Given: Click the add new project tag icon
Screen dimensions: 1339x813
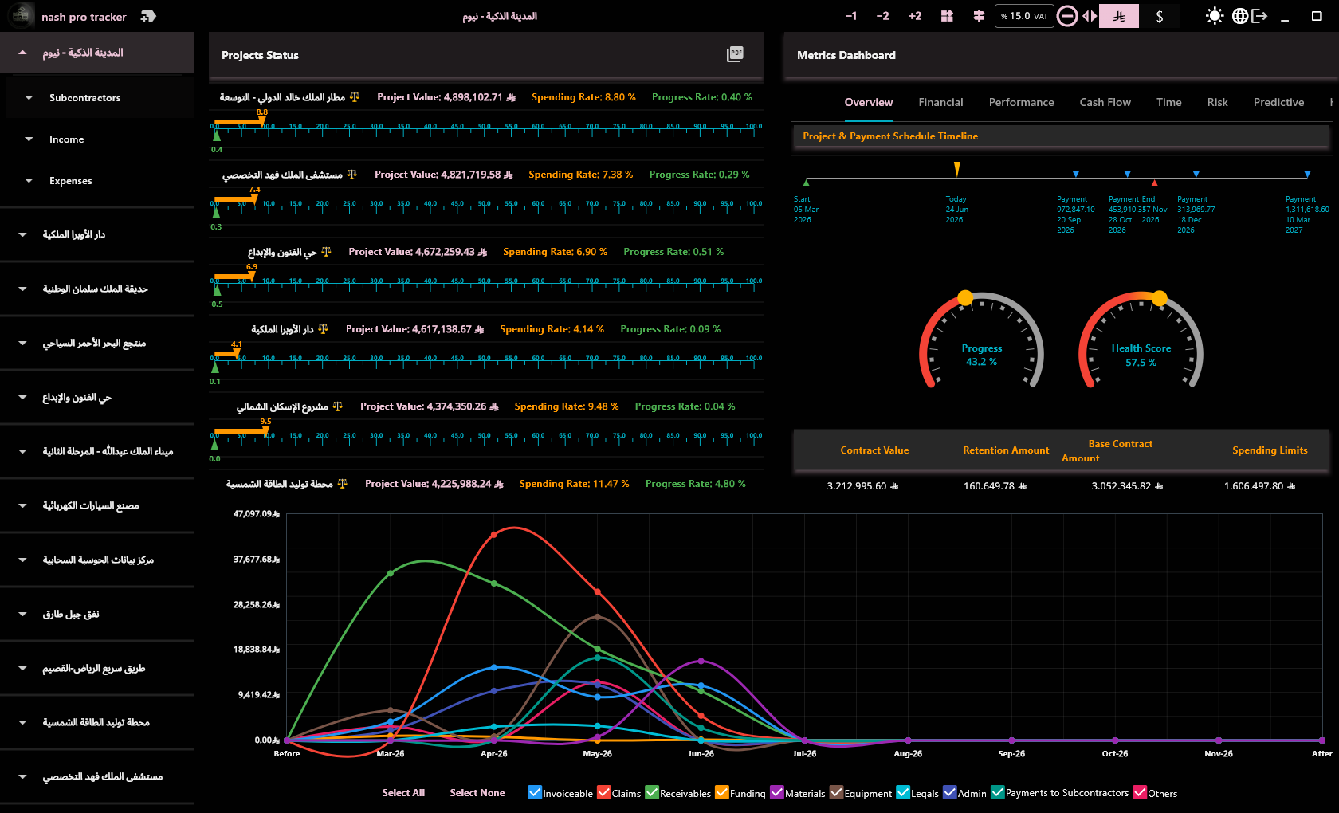Looking at the screenshot, I should pos(148,16).
